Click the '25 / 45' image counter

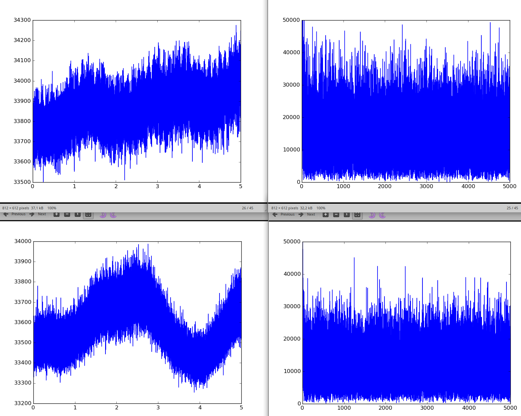(512, 208)
